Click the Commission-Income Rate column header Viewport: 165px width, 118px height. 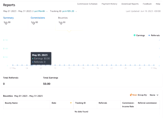tap(128, 105)
